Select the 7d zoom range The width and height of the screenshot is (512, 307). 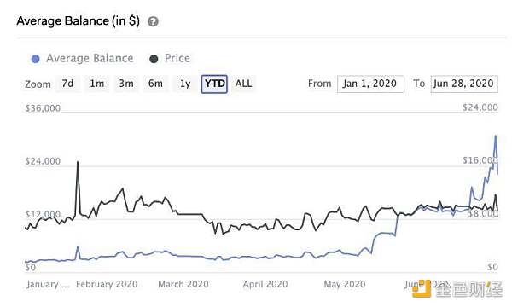coord(67,84)
